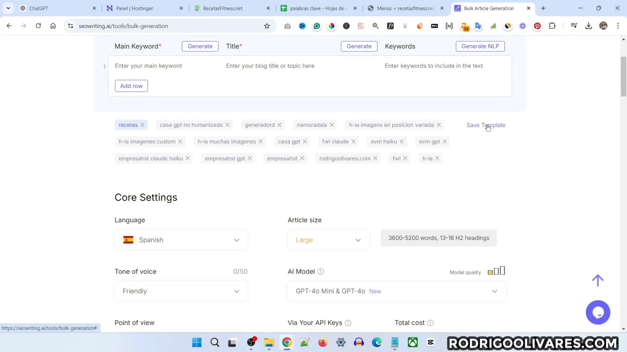Click the screenshot camera icon in the address bar
Image resolution: width=627 pixels, height=352 pixels.
click(x=287, y=26)
